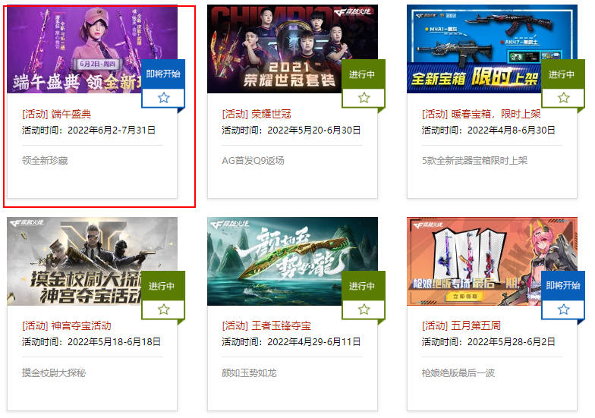Favorite the 荣耀世冠 event with star
Viewport: 595px width, 418px height.
coord(364,98)
